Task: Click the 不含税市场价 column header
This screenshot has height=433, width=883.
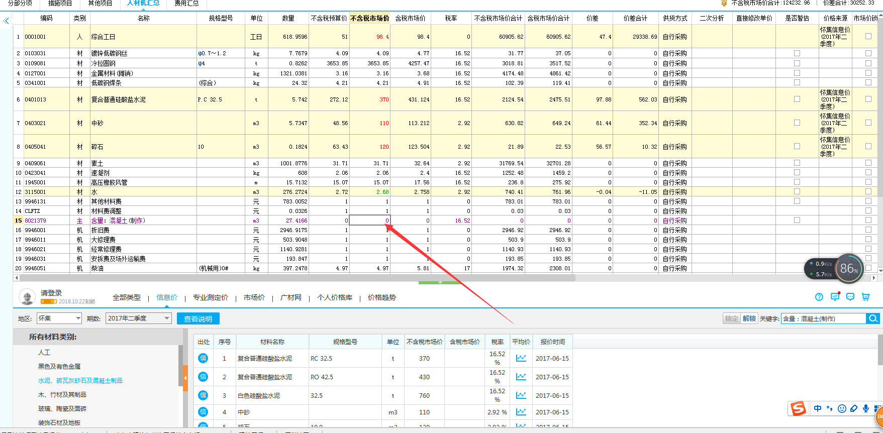Action: [369, 18]
